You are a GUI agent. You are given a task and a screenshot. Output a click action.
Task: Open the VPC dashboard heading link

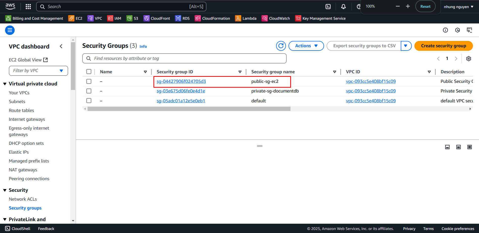point(29,46)
